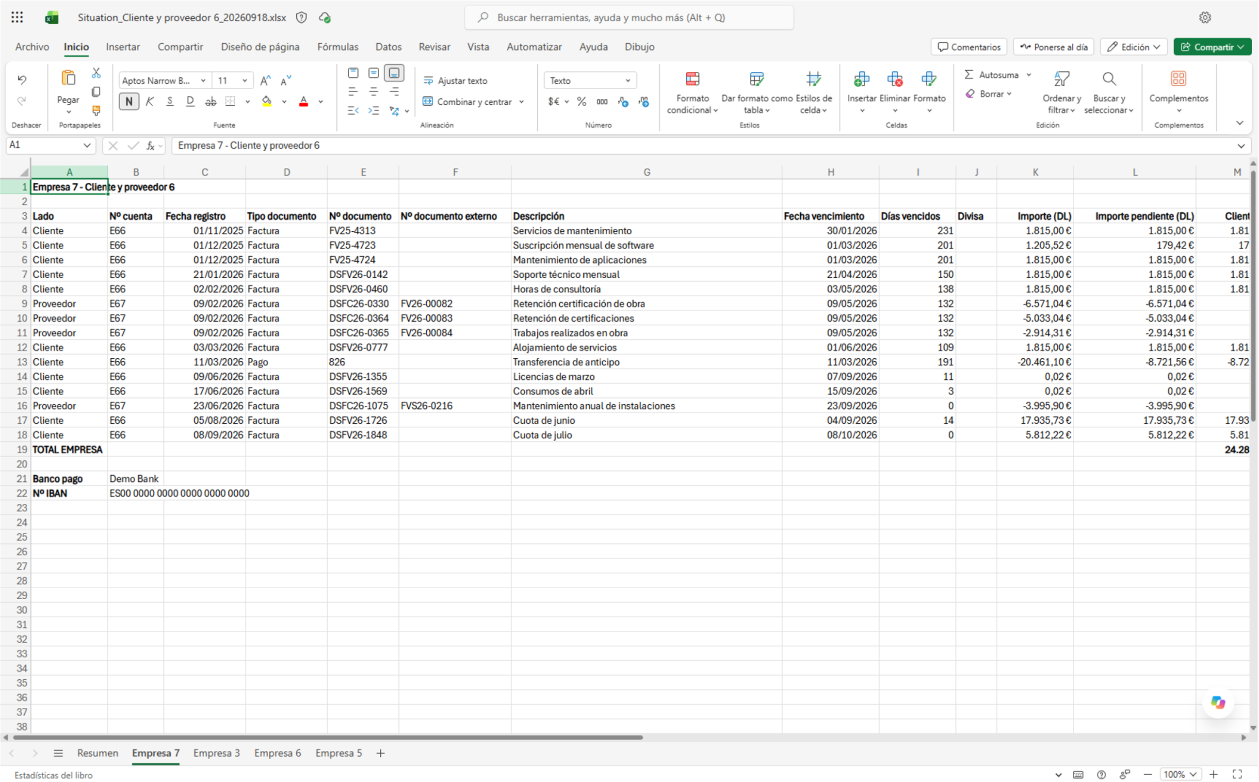This screenshot has width=1259, height=782.
Task: Apply percent style icon
Action: click(x=582, y=102)
